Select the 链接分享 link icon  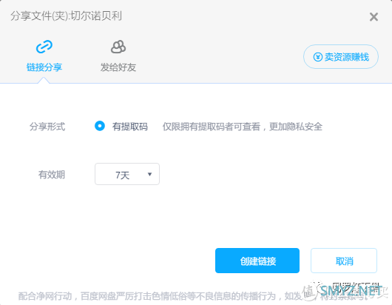click(x=44, y=47)
